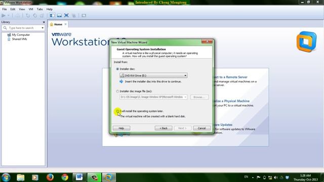324x182 pixels.
Task: Switch to Microsoft Word in taskbar
Action: coord(79,177)
